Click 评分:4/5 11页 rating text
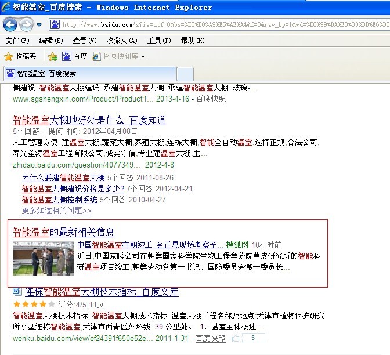The image size is (390, 355). click(81, 305)
